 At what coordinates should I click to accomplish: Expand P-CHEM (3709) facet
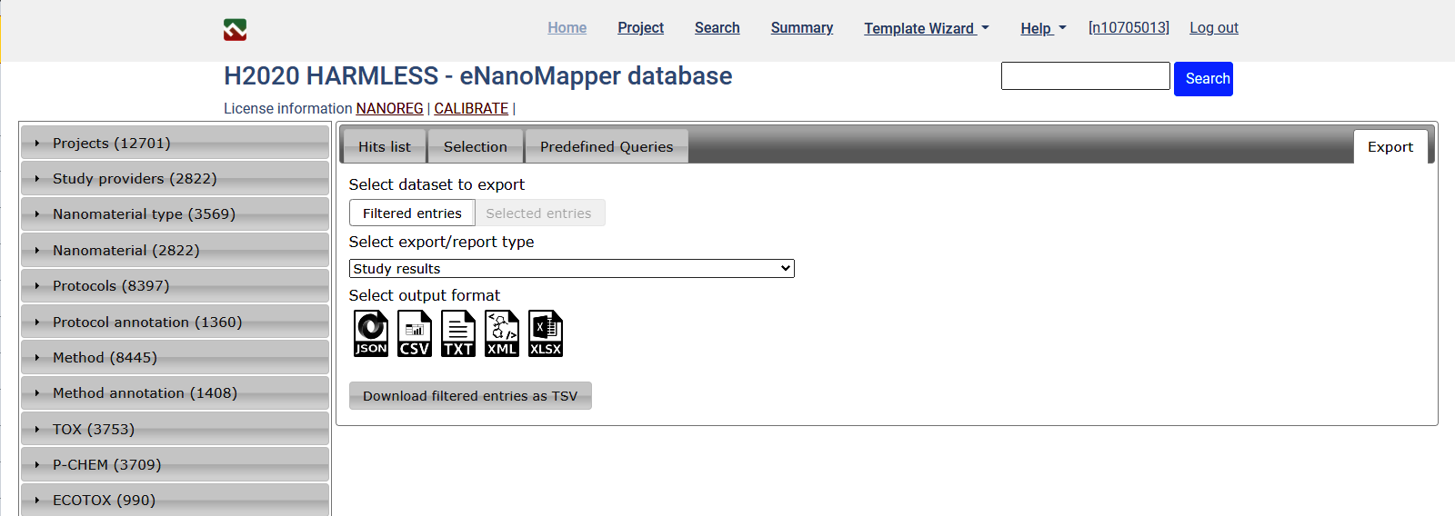point(175,464)
